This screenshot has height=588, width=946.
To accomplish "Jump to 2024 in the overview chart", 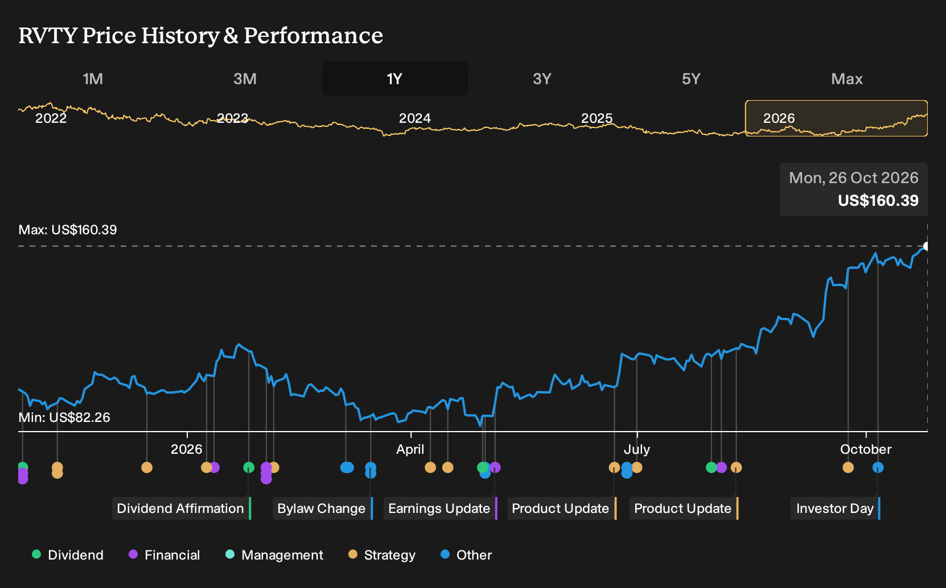I will [x=415, y=118].
